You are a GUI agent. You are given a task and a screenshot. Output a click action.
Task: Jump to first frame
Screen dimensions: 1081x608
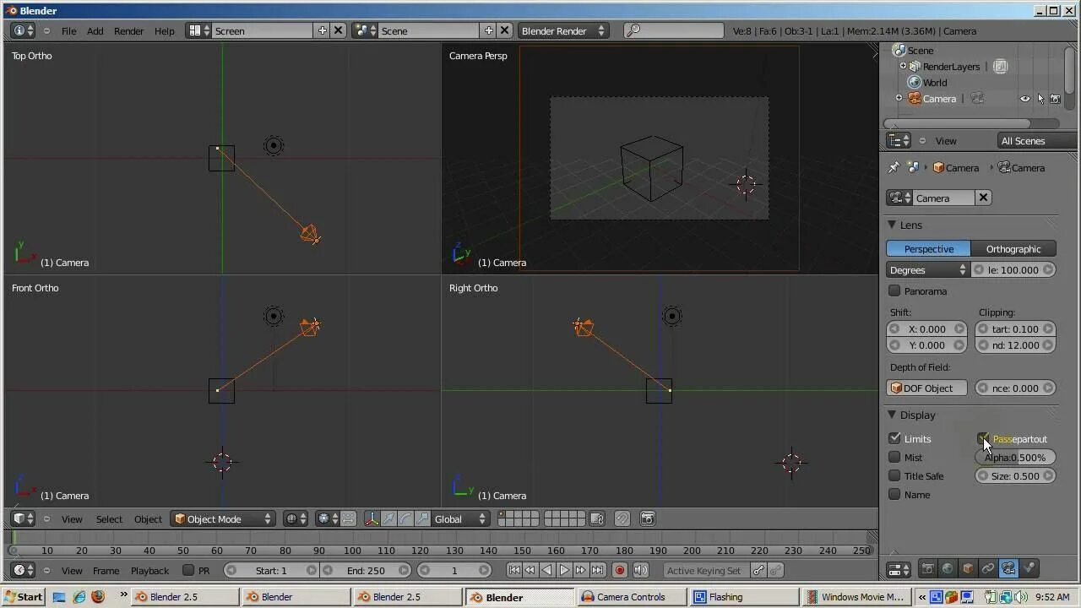coord(513,570)
